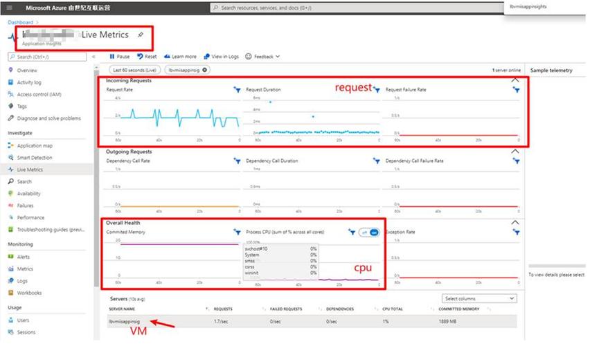Click the Live Metrics sidebar icon
The image size is (590, 346).
tap(10, 170)
